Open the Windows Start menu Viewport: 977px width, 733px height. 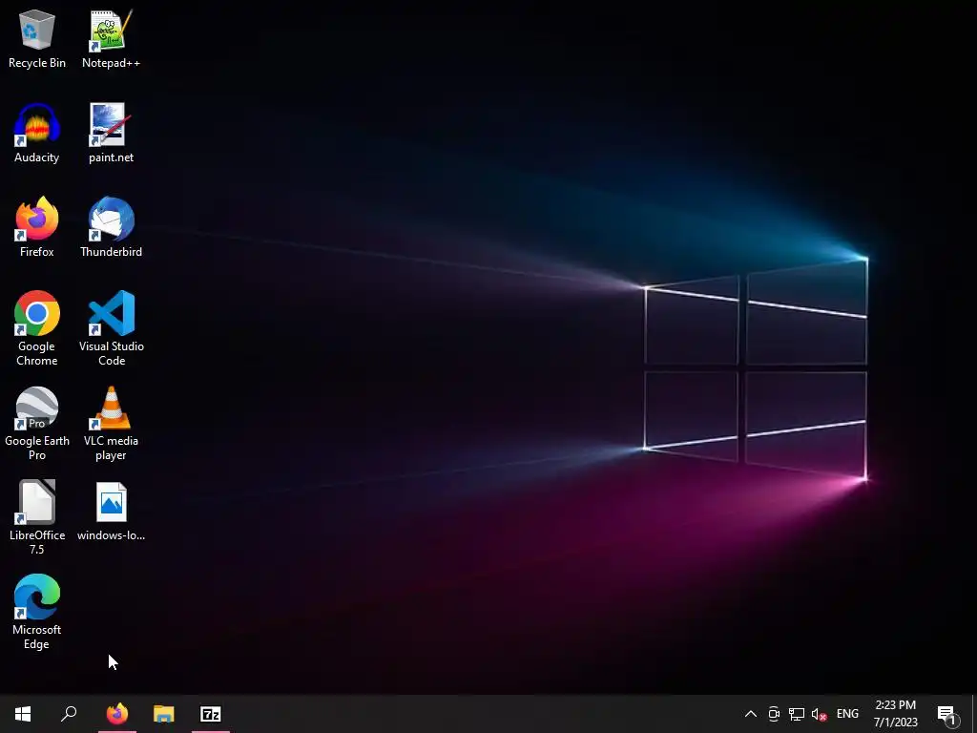tap(23, 714)
